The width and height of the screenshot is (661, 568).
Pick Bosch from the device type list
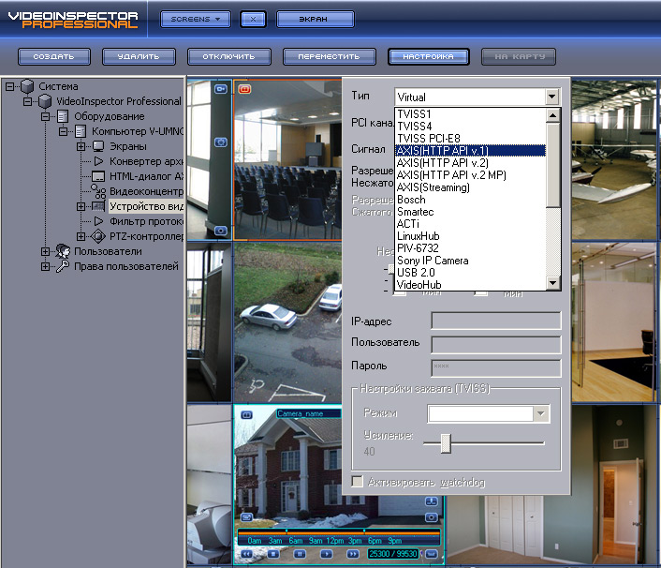[470, 200]
